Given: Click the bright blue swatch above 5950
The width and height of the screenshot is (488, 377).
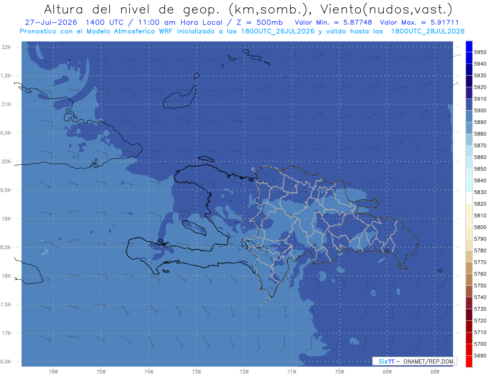Looking at the screenshot, I should tap(469, 46).
